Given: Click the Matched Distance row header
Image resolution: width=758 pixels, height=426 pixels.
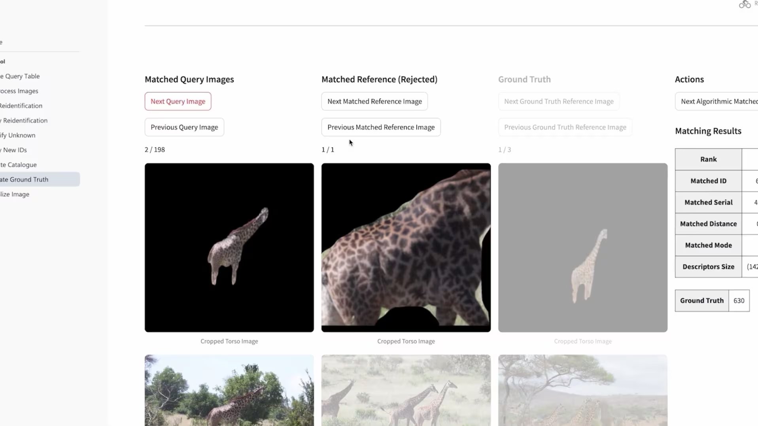Looking at the screenshot, I should click(x=708, y=224).
